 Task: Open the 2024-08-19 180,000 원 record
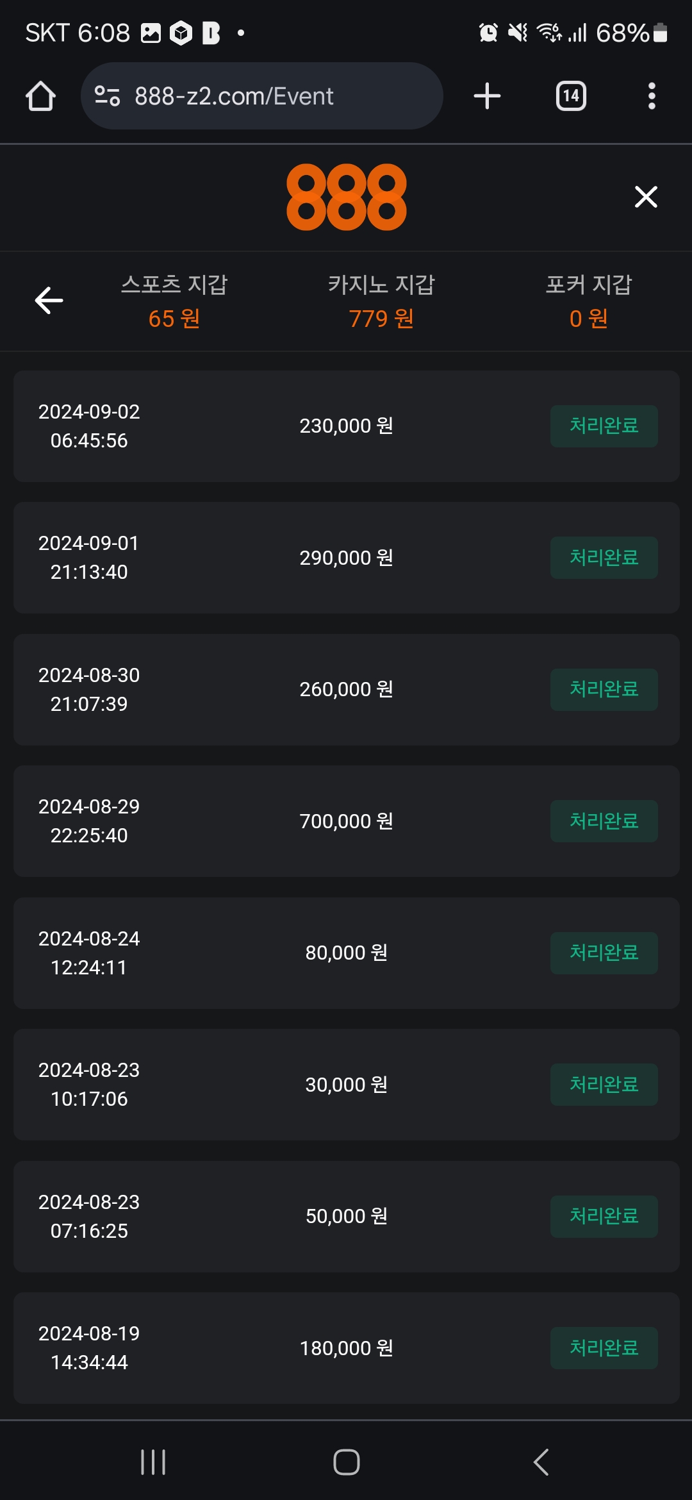tap(346, 1347)
